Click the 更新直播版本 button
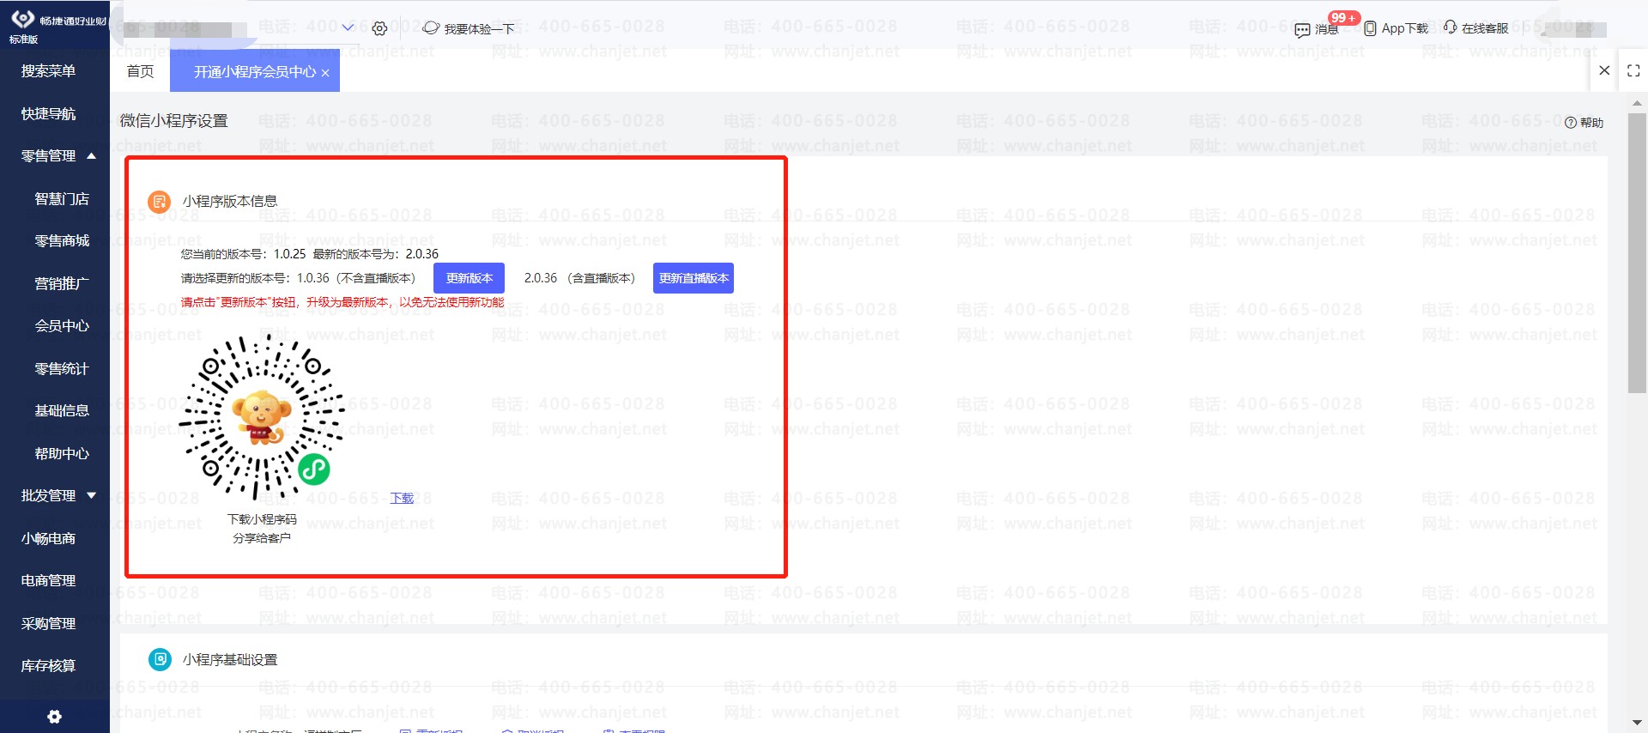Image resolution: width=1648 pixels, height=733 pixels. coord(694,278)
